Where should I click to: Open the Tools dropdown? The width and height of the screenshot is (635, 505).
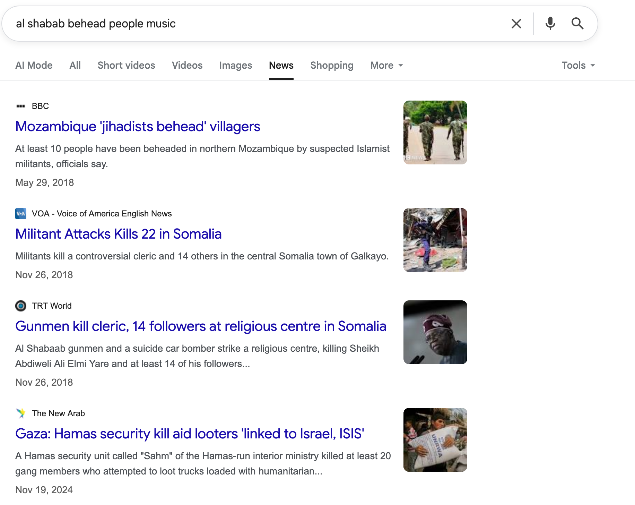(578, 66)
